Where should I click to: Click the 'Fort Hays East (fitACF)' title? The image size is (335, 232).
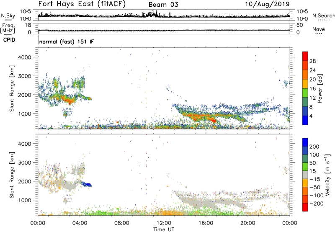coord(82,4)
